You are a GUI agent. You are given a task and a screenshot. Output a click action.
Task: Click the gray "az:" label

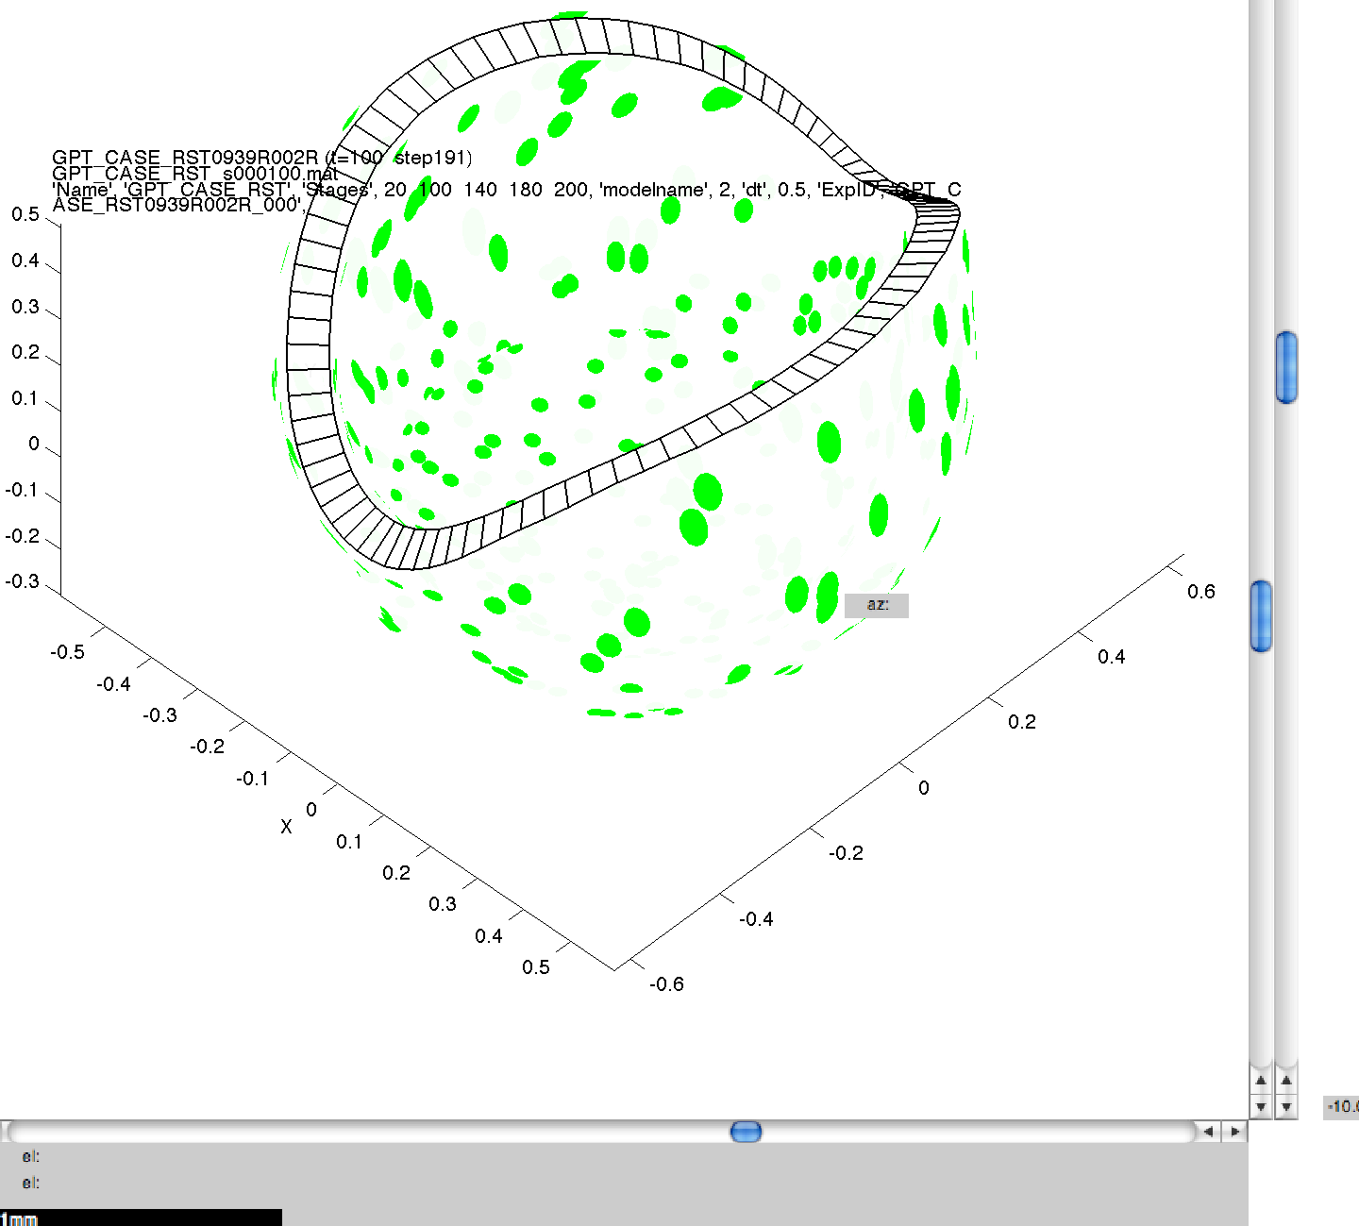877,605
